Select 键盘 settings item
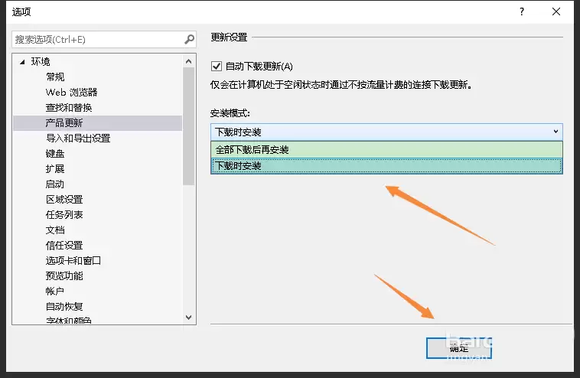The height and width of the screenshot is (378, 580). pos(55,154)
